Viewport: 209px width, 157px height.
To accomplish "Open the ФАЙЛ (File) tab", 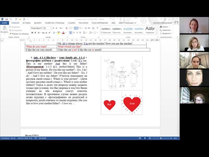I will [x=4, y=23].
